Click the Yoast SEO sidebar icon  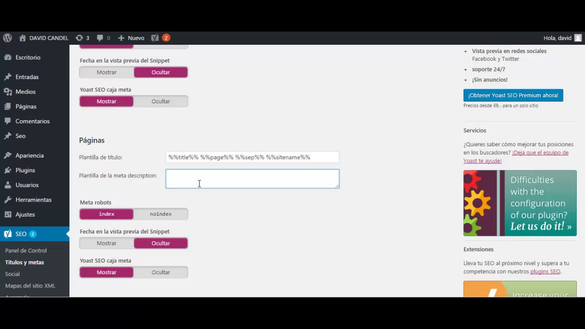click(8, 234)
